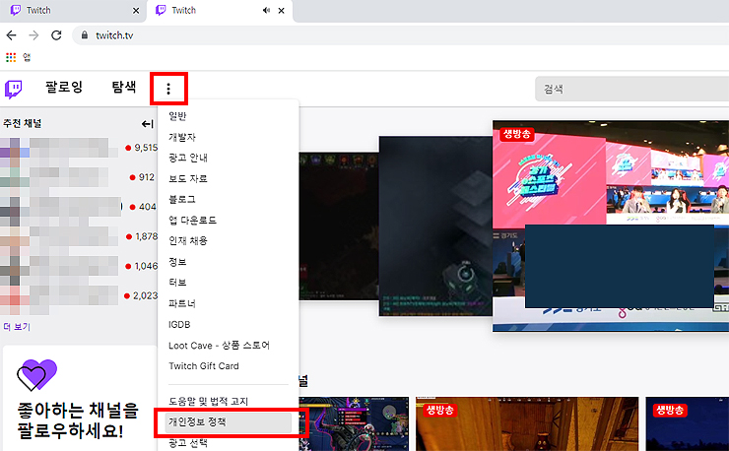Reload the page with refresh icon
This screenshot has height=451, width=729.
(56, 35)
